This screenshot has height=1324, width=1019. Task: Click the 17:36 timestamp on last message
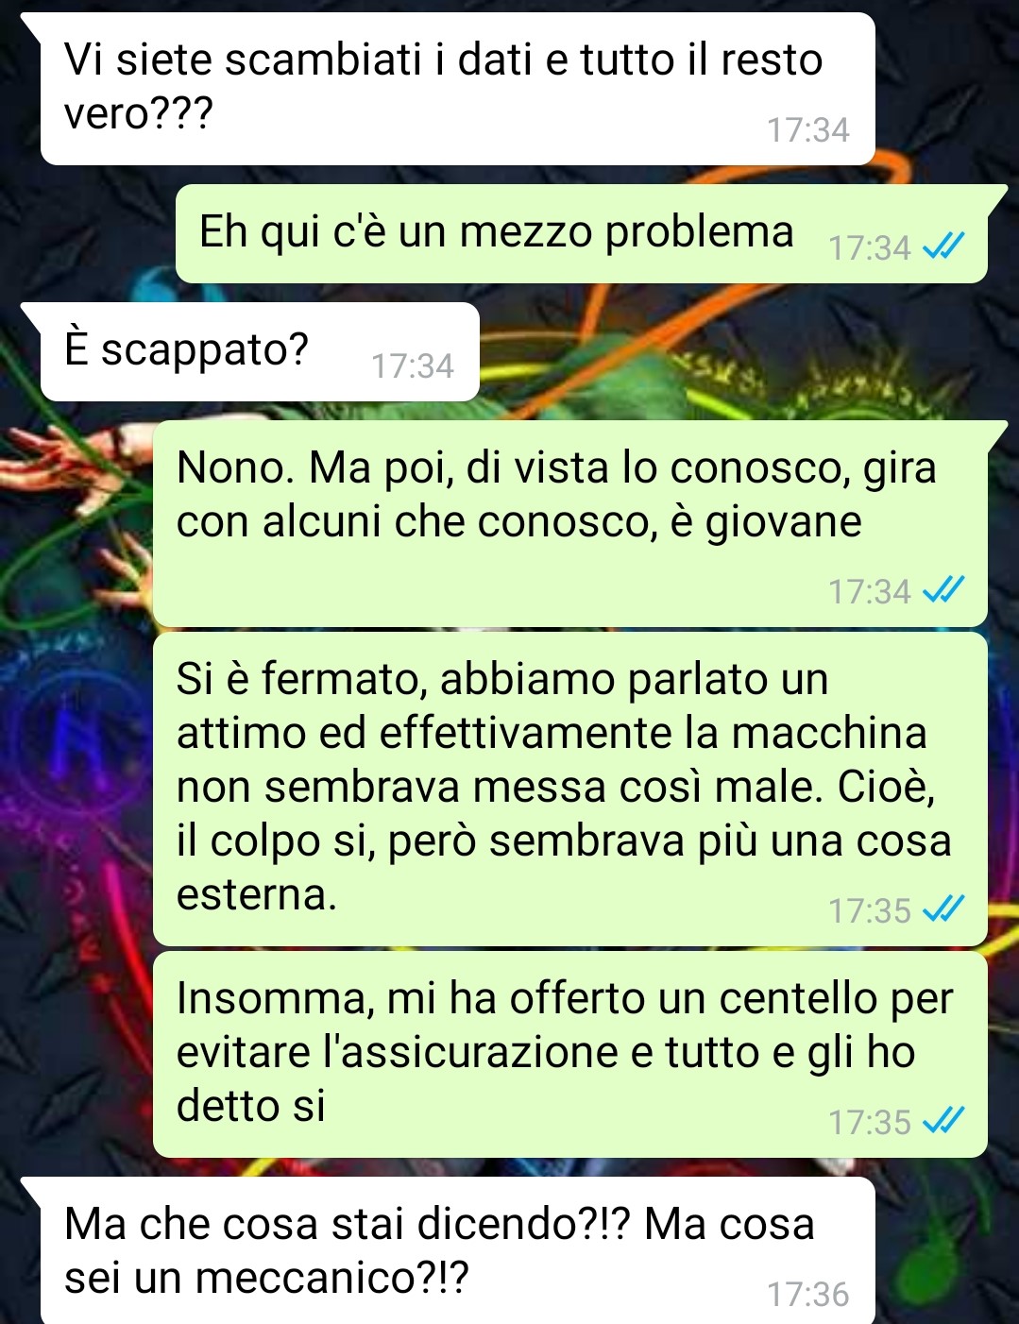point(808,1295)
